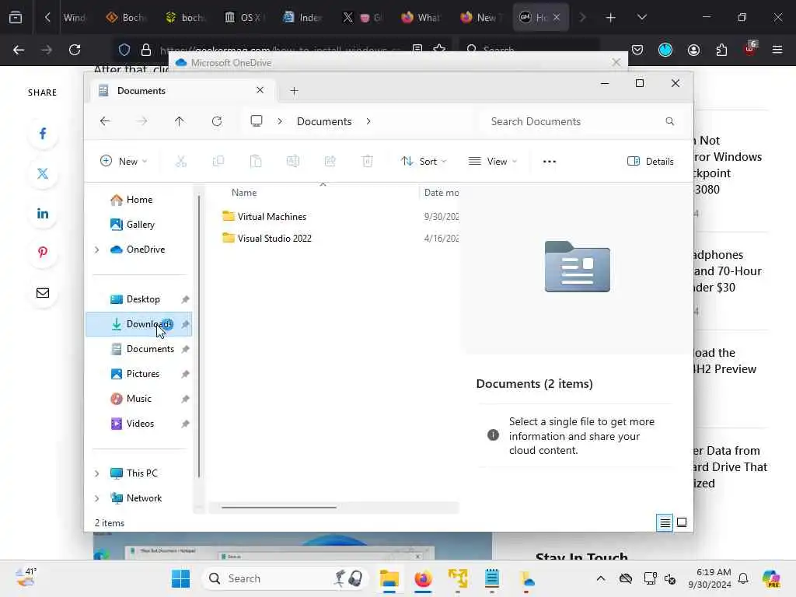
Task: Share article on LinkedIn
Action: click(43, 213)
